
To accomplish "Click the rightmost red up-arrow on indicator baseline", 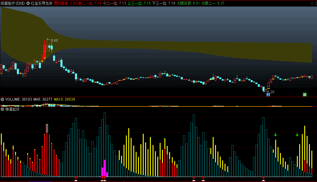I will (x=263, y=178).
